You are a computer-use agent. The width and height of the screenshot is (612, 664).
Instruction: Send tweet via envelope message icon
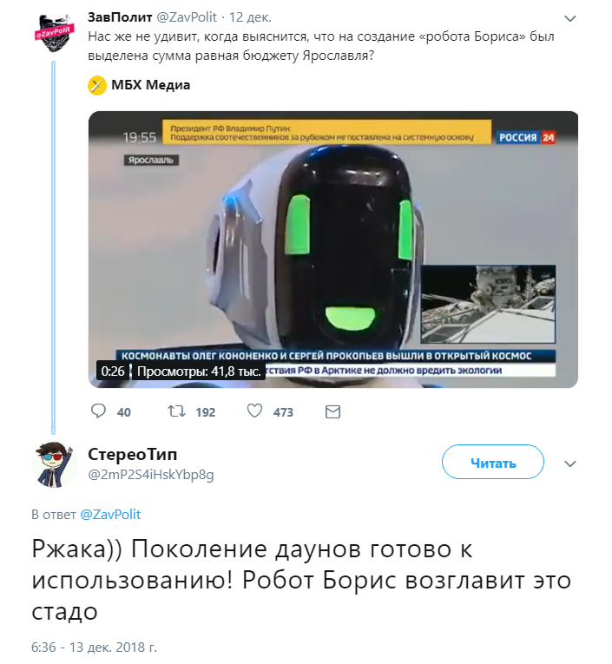tap(332, 411)
